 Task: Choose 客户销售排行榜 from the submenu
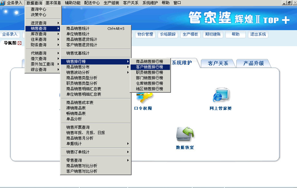[150, 67]
